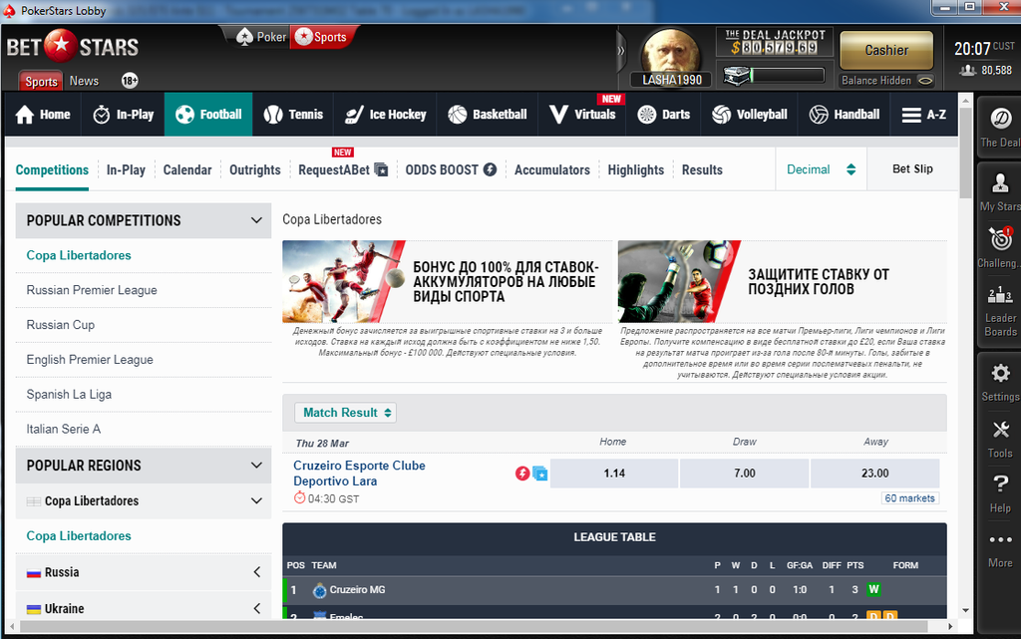Open Calendar tab
The image size is (1021, 639).
click(187, 169)
